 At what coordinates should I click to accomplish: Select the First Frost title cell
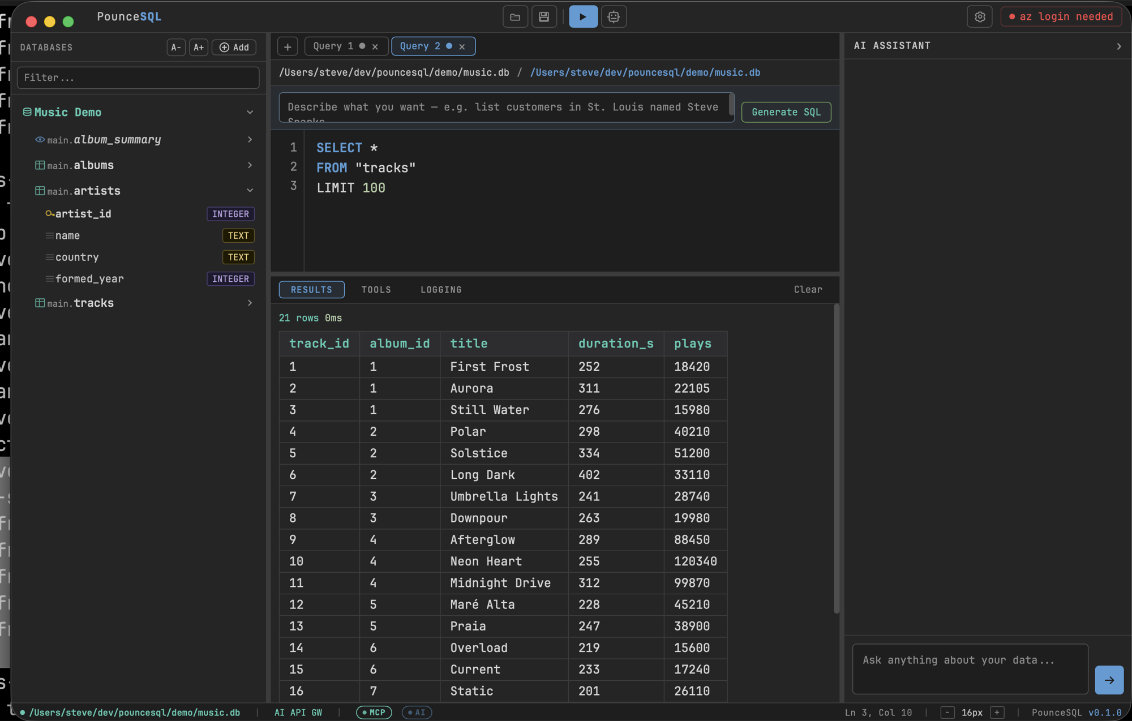pos(504,367)
